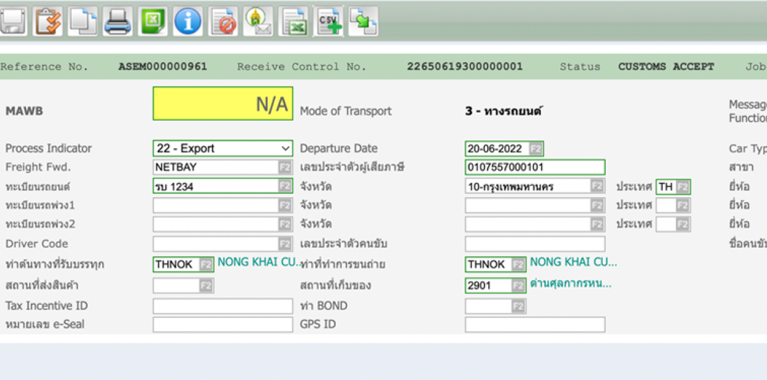Open lookup for ท่า BOND field
Screen dimensions: 767x380
(x=519, y=306)
